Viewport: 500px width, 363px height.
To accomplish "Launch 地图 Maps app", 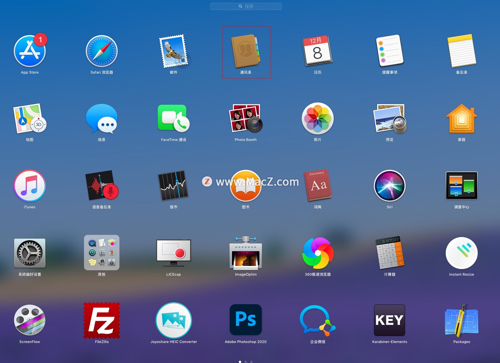I will click(x=30, y=119).
